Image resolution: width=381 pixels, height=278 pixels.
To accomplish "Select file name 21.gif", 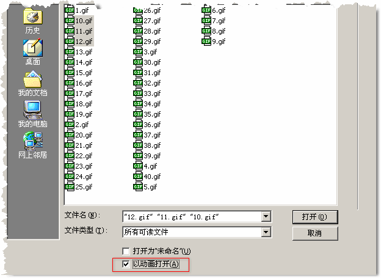I will coord(84,145).
